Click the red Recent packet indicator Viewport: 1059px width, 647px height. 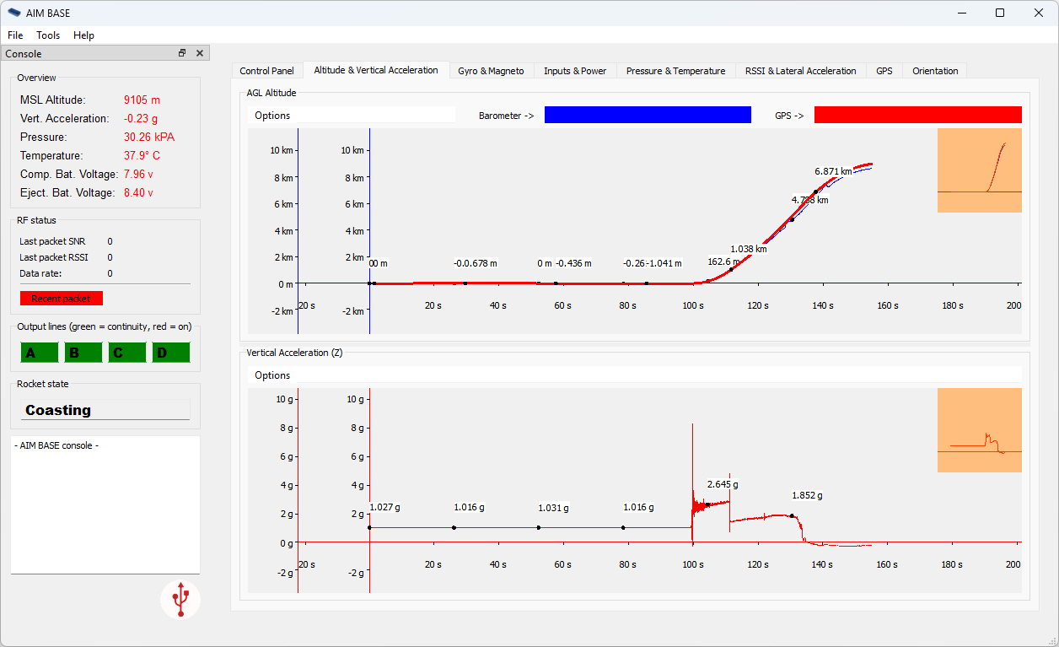[61, 299]
